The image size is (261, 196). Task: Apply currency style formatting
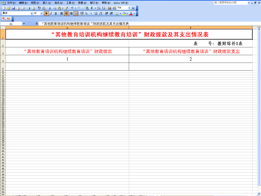click(81, 13)
